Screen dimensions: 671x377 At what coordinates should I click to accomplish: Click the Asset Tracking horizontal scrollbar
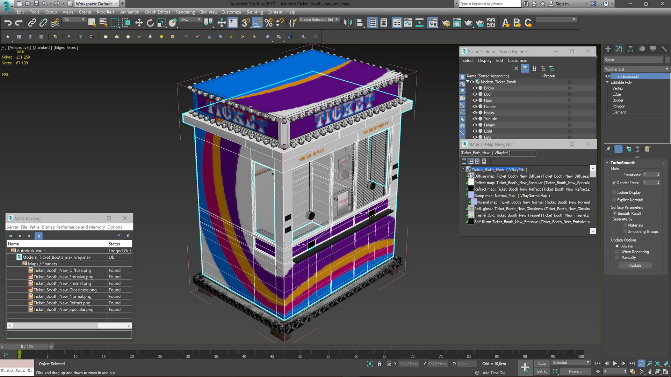coord(69,325)
